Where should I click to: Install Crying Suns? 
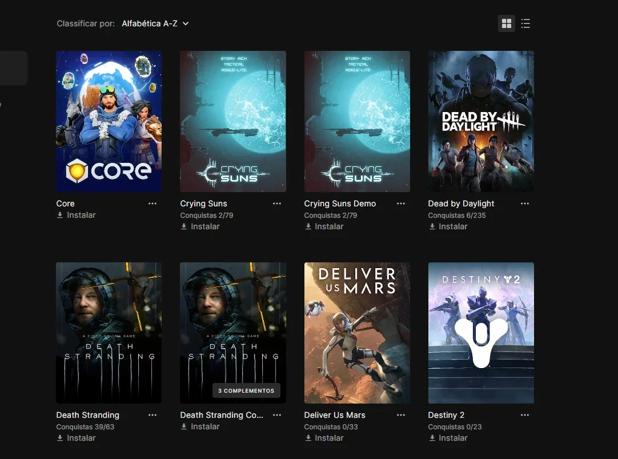tap(200, 226)
